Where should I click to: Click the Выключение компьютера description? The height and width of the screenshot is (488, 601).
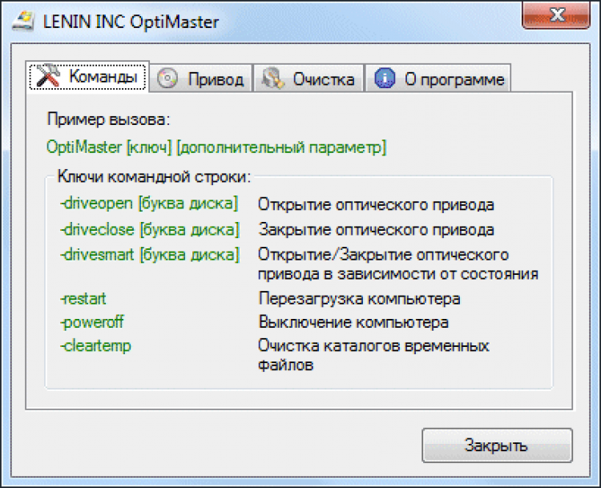coord(353,322)
